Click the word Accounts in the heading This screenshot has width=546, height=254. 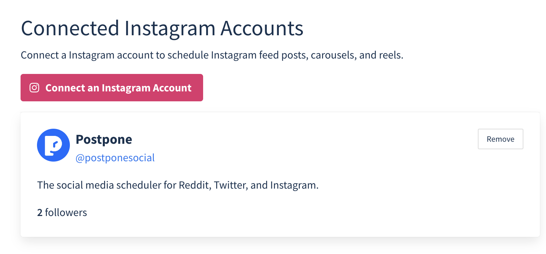click(262, 28)
